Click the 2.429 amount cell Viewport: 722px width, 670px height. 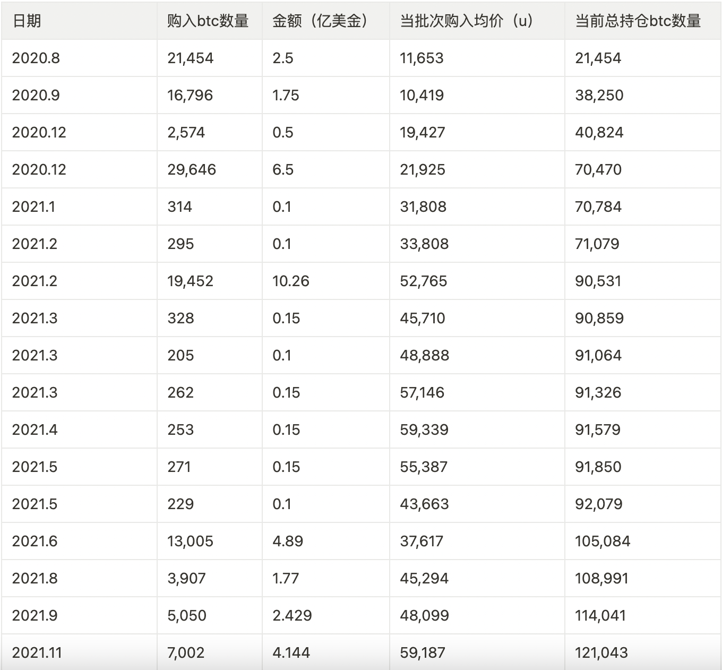(292, 615)
